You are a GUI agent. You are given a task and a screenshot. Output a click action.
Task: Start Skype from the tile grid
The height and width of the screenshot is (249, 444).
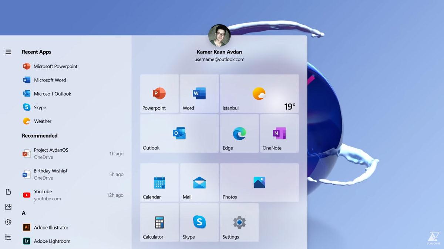[x=199, y=222]
